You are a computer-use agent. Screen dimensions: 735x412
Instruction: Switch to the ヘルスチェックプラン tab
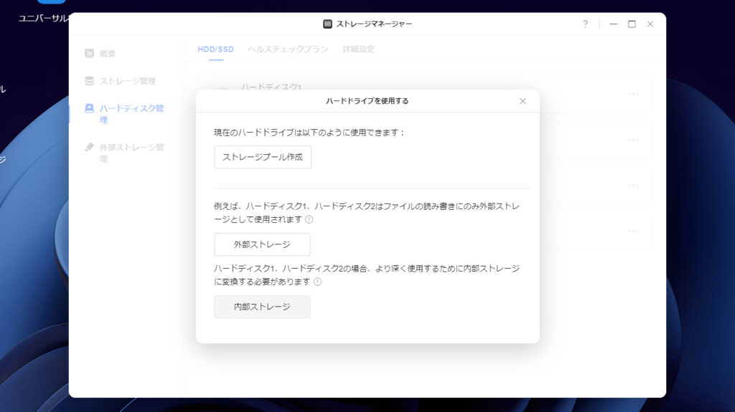click(x=288, y=49)
